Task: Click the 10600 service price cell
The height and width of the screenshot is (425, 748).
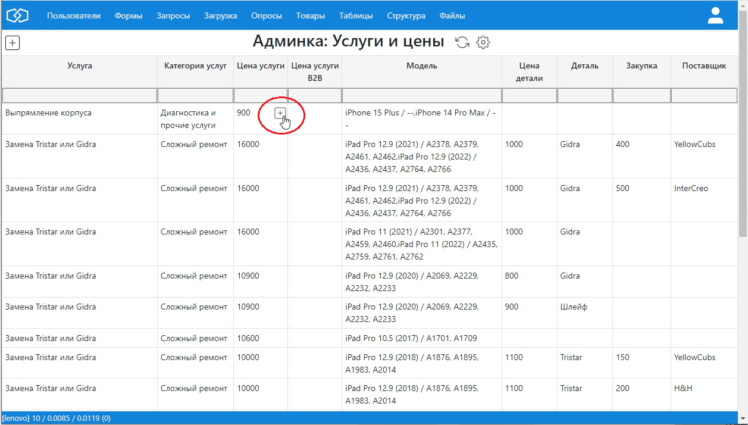Action: pos(261,338)
